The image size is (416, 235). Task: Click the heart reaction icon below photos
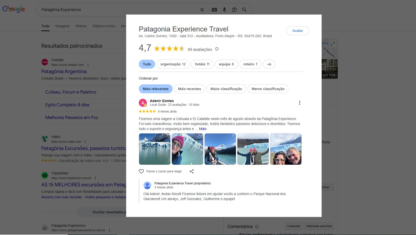[x=141, y=171]
